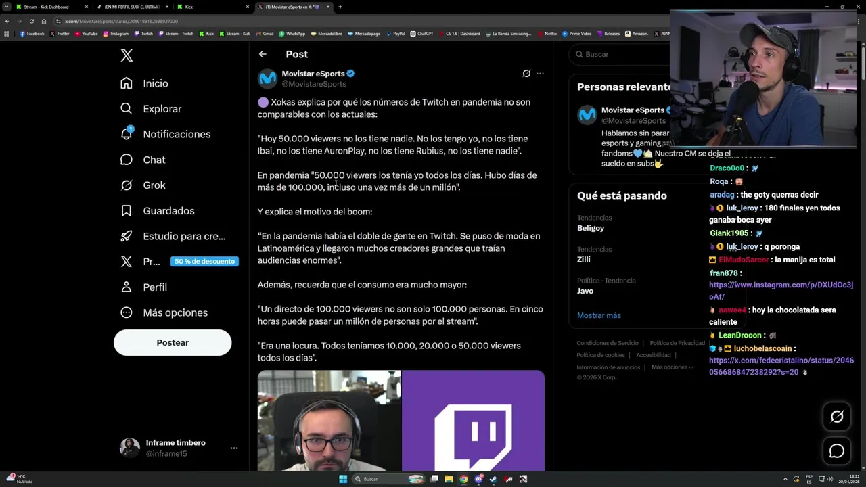Open Notificaciones with bell icon
The width and height of the screenshot is (866, 487).
(165, 134)
